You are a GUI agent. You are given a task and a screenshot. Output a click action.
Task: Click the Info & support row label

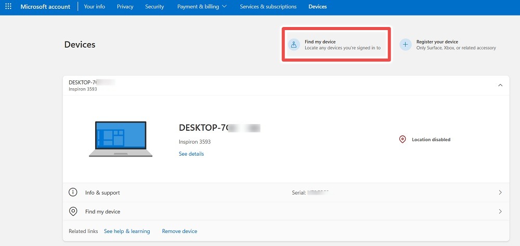(x=102, y=193)
